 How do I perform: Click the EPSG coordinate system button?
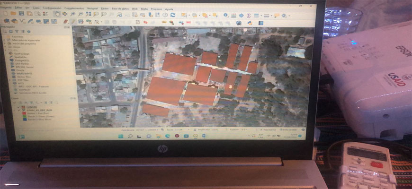[289, 129]
